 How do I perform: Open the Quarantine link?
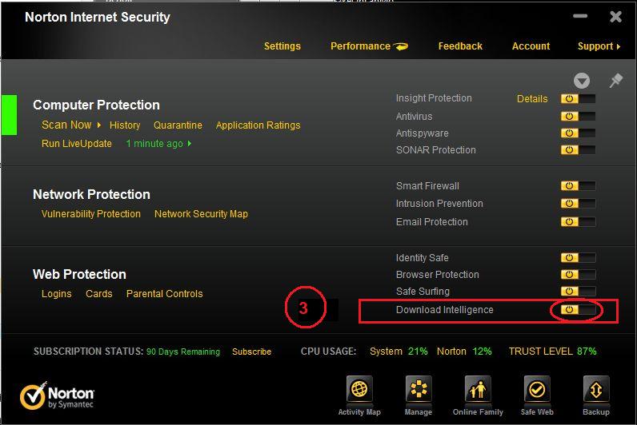coord(178,125)
